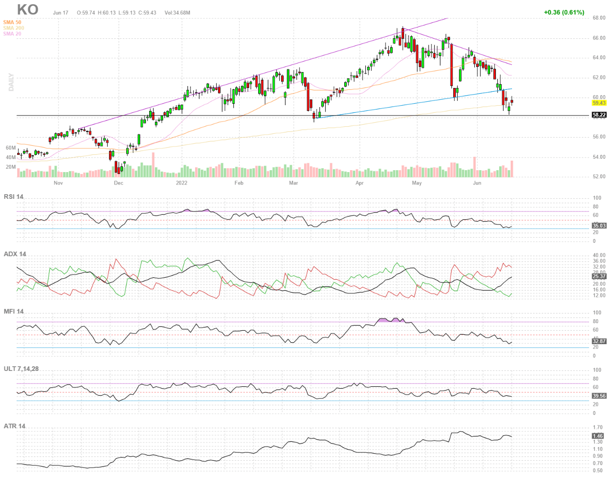
Task: Click the Feb month label
Action: pos(239,183)
